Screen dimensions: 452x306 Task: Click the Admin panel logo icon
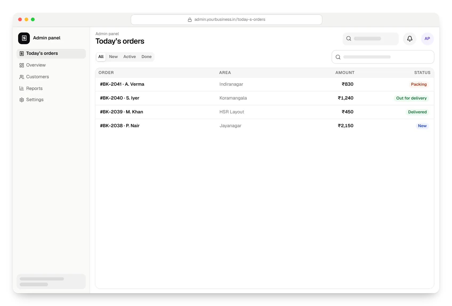tap(24, 38)
